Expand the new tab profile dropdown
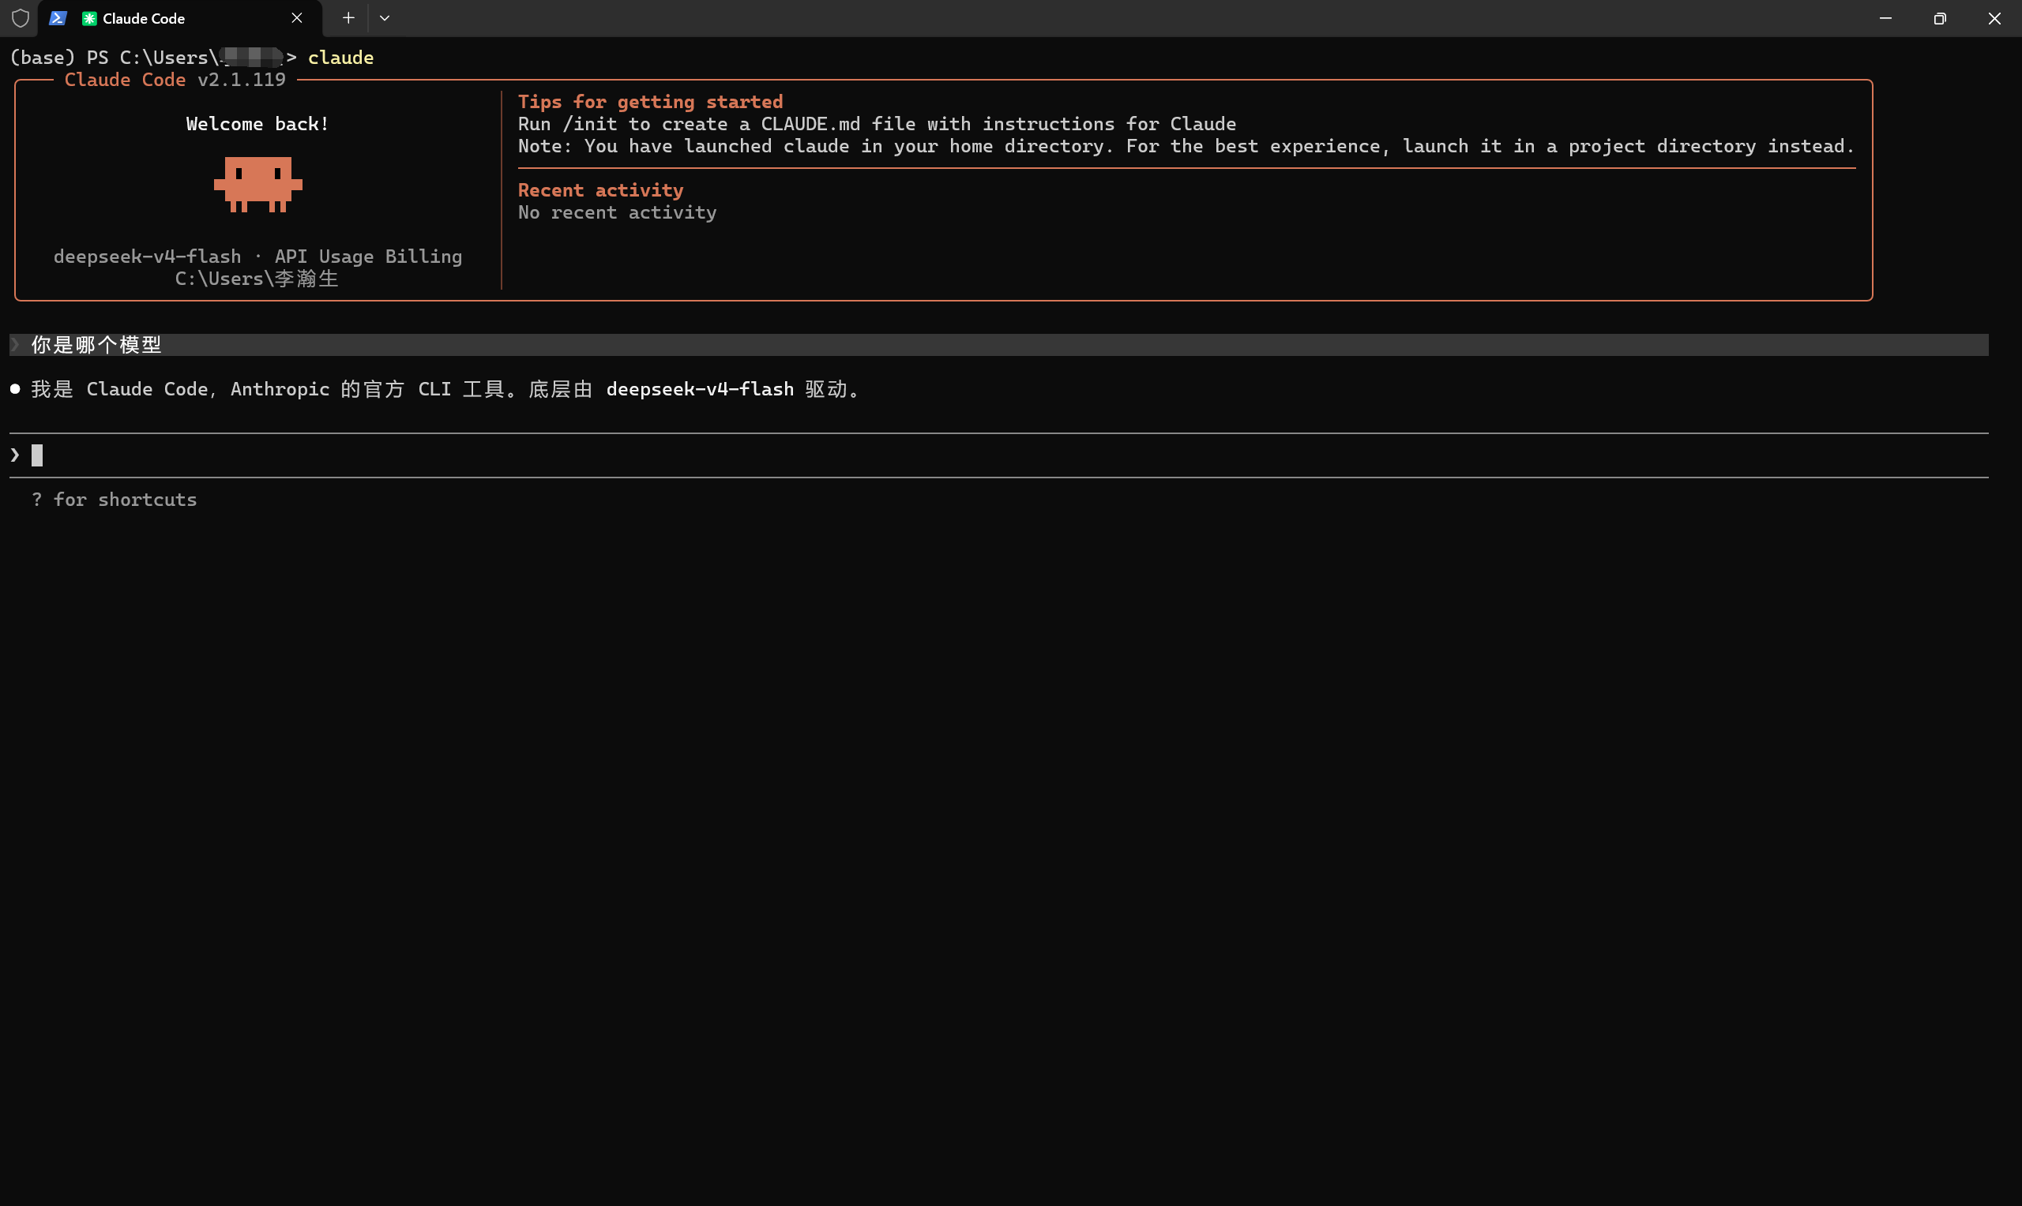 385,18
